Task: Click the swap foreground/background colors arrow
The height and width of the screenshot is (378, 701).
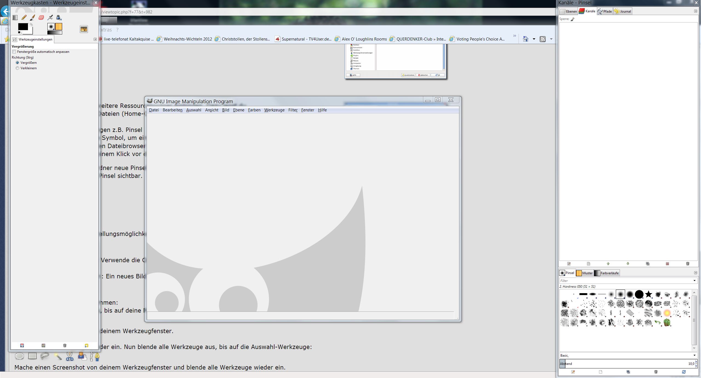Action: 31,25
